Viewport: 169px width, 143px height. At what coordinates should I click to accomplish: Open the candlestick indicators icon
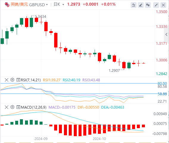point(148,5)
